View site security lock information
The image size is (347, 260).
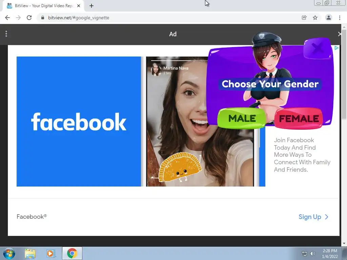(43, 18)
